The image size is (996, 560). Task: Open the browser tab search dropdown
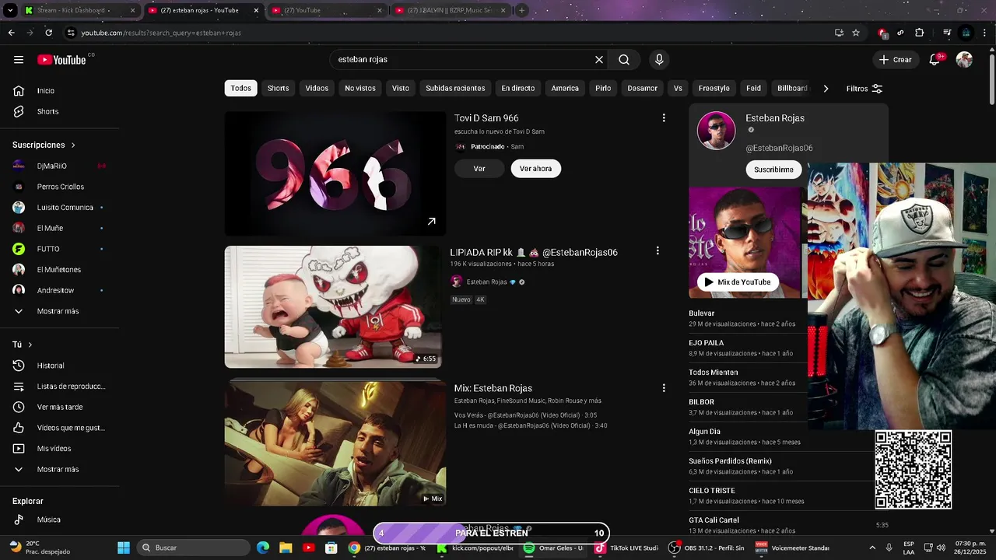click(10, 10)
